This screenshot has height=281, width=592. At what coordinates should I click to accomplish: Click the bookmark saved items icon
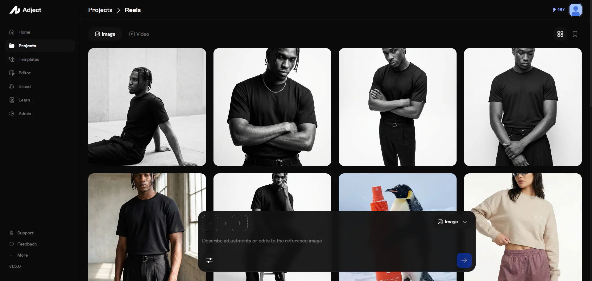tap(575, 34)
